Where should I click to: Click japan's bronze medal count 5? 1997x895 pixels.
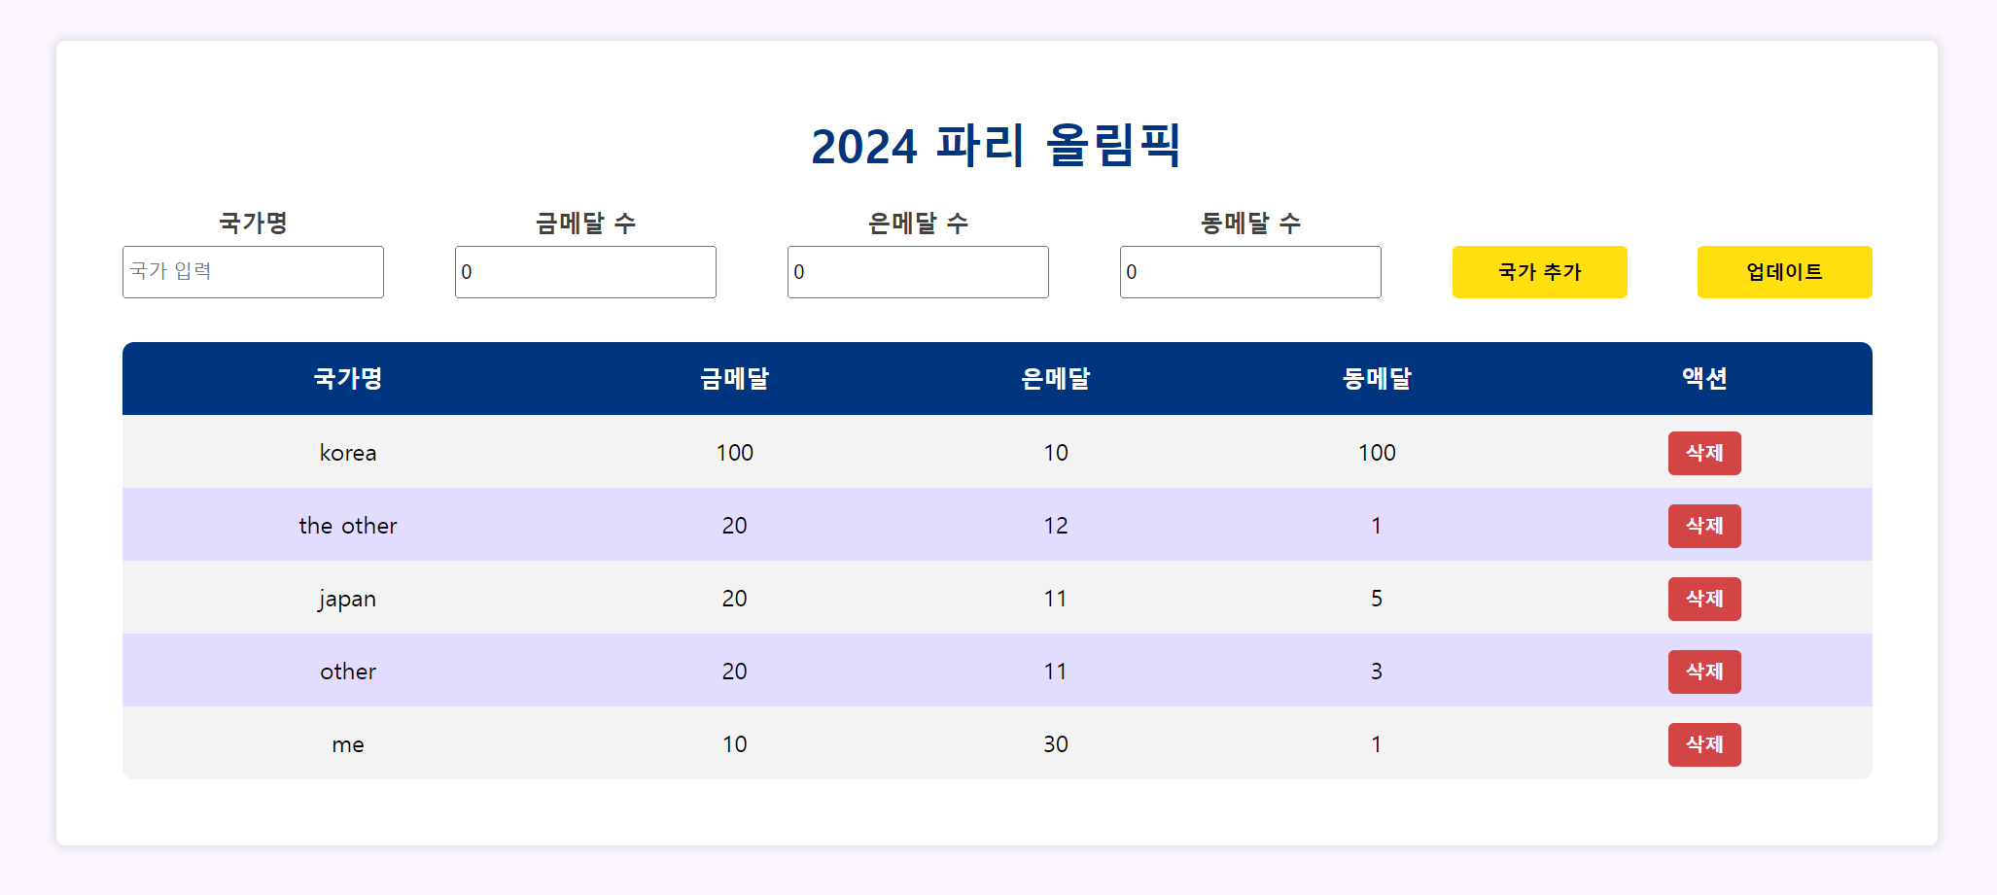tap(1377, 598)
